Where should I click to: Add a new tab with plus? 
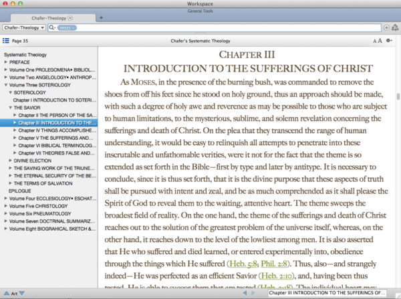101,17
